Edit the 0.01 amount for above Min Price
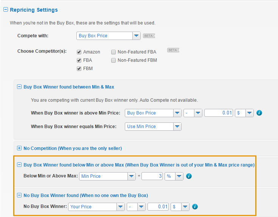Screen dimensions: 278x217 [x=219, y=113]
